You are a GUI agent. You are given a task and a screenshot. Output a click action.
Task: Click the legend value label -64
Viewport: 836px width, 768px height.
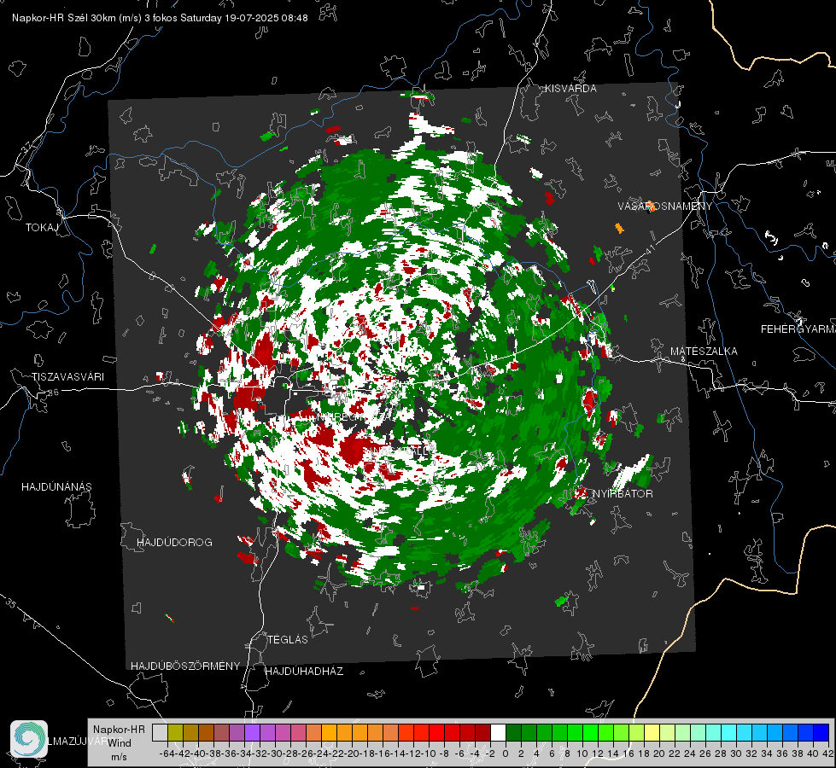tap(167, 754)
